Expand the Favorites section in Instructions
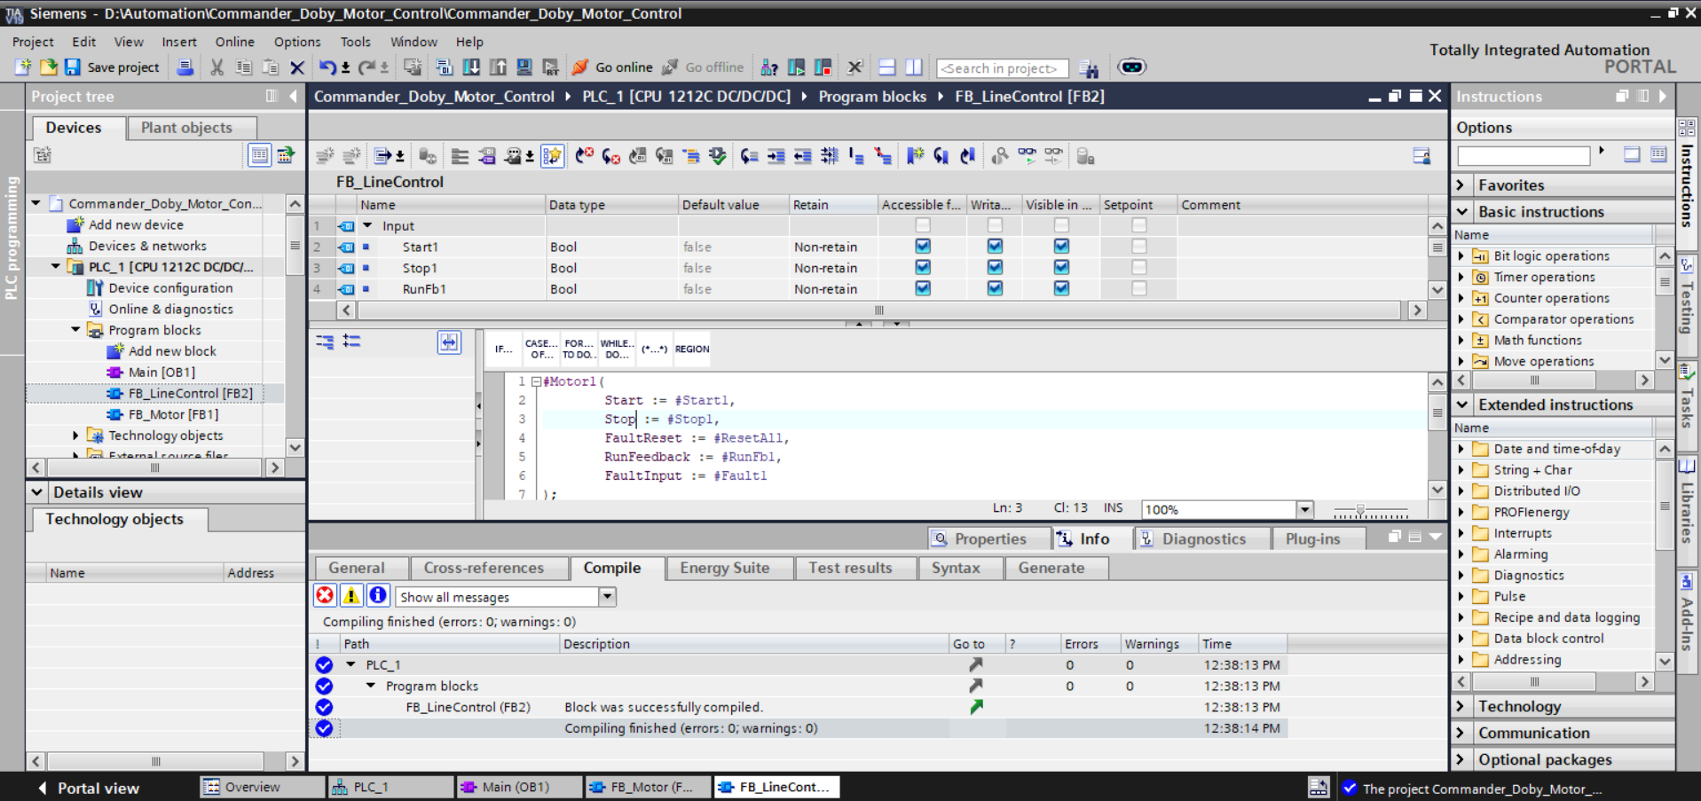Screen dimensions: 1701x801 [x=1461, y=185]
